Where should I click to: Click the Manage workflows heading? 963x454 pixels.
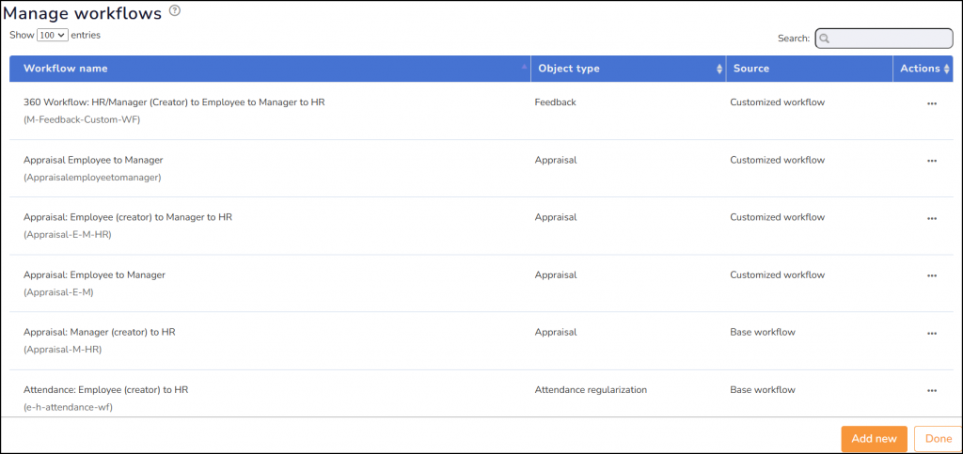point(83,12)
